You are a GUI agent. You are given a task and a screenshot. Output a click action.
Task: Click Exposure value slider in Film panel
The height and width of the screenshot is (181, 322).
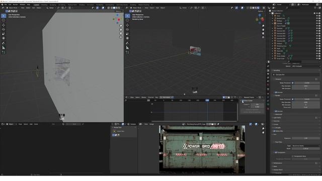[305, 138]
